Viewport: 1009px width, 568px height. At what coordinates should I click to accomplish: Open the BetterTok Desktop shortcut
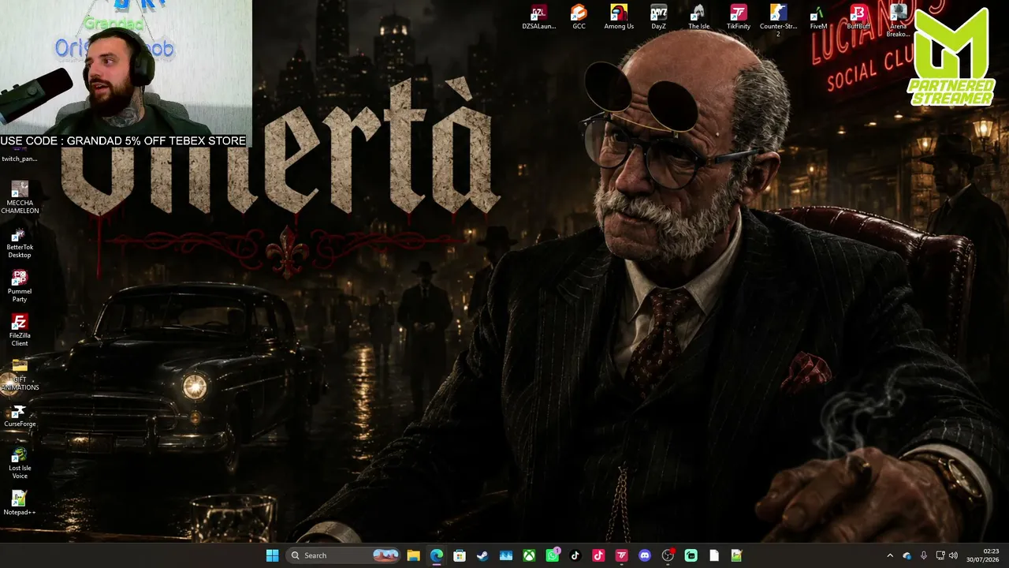tap(20, 242)
